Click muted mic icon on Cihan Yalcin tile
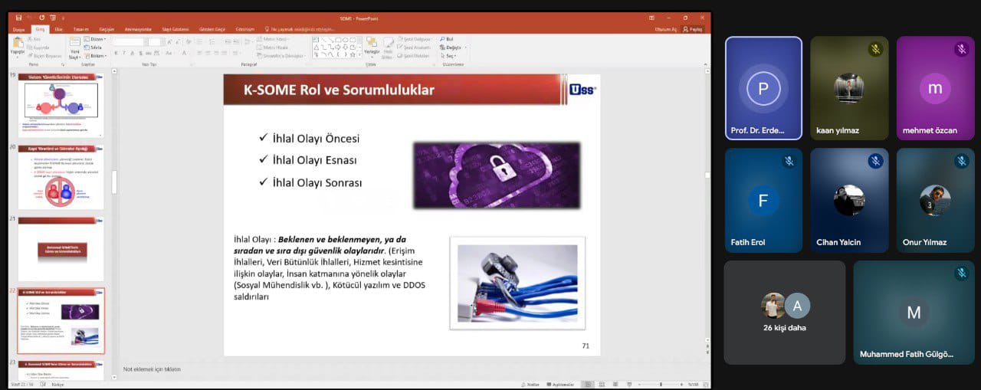This screenshot has height=390, width=981. (875, 161)
